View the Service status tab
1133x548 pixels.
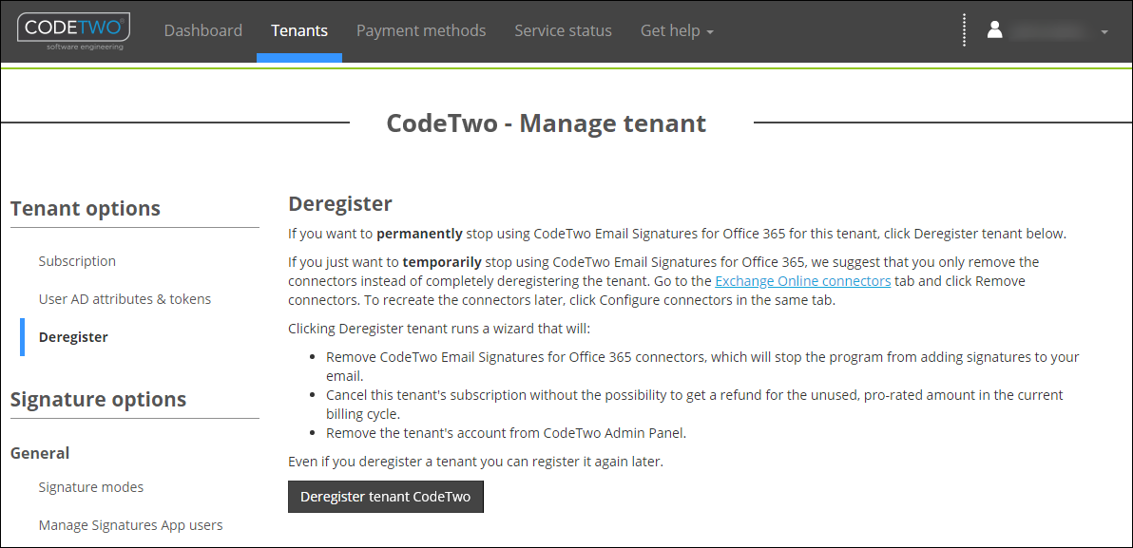pos(563,31)
